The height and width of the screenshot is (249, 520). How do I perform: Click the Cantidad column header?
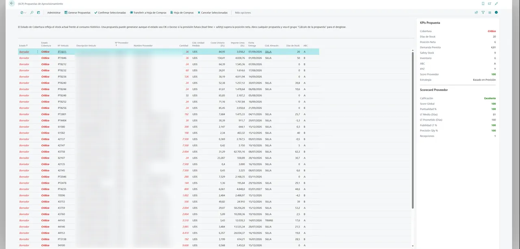click(184, 45)
